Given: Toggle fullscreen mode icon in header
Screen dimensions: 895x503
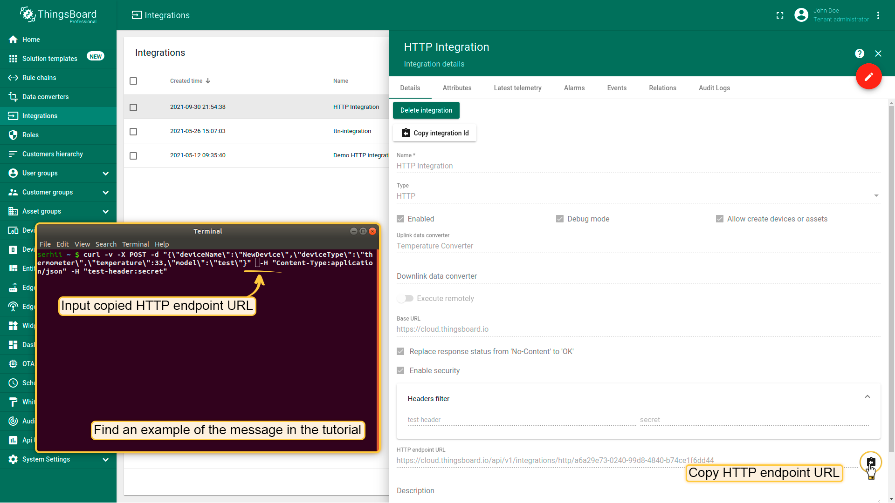Looking at the screenshot, I should pyautogui.click(x=780, y=15).
